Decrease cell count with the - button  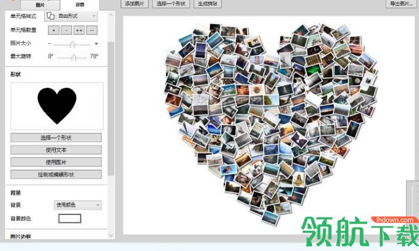[x=66, y=30]
